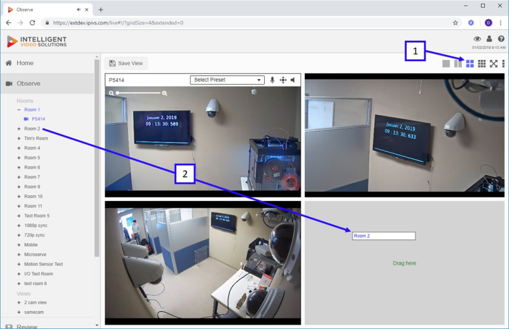Image resolution: width=509 pixels, height=329 pixels.
Task: Click the zoom slider handle
Action: pyautogui.click(x=118, y=93)
